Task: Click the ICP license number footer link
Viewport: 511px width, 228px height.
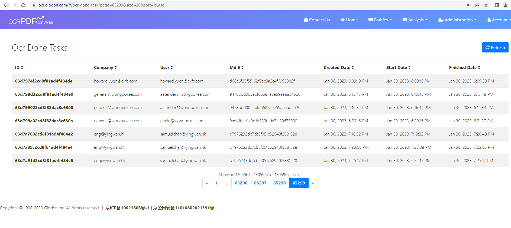Action: pos(127,208)
